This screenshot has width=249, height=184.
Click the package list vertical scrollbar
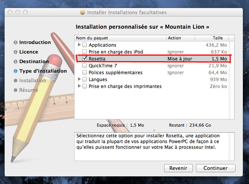(x=232, y=80)
